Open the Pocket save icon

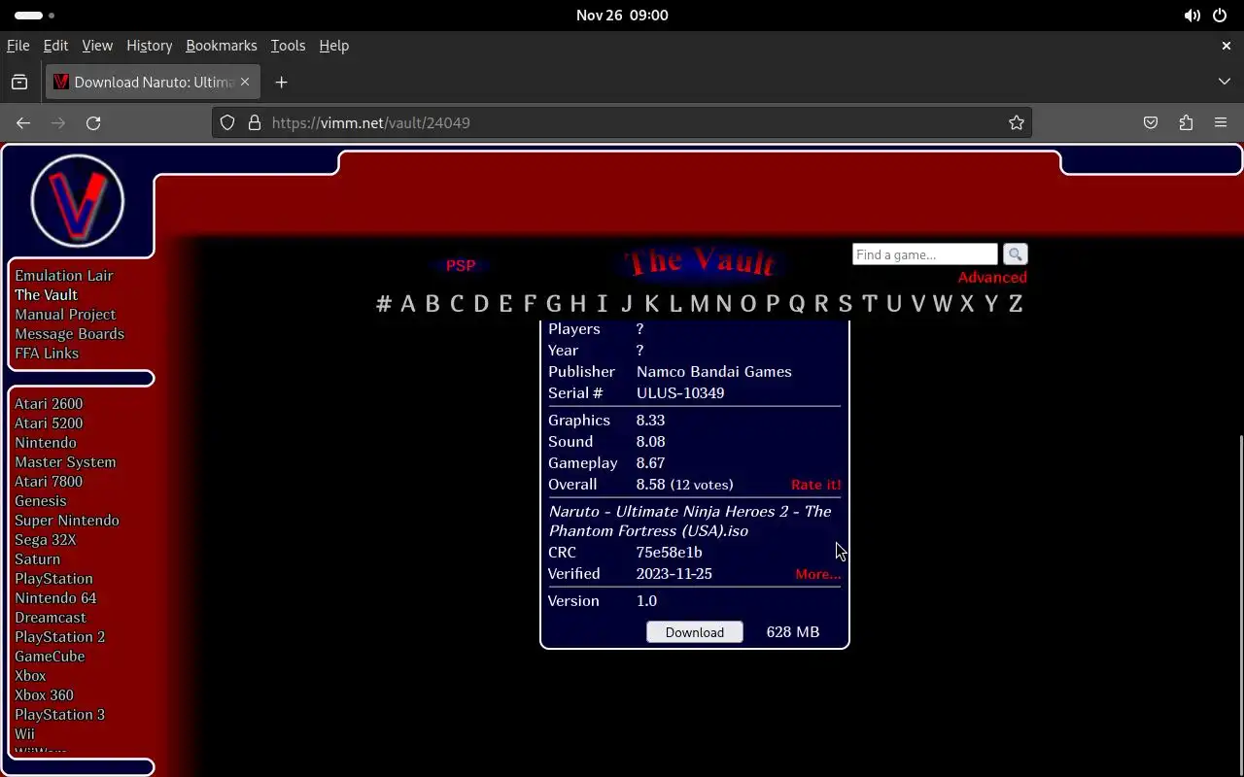click(x=1151, y=122)
